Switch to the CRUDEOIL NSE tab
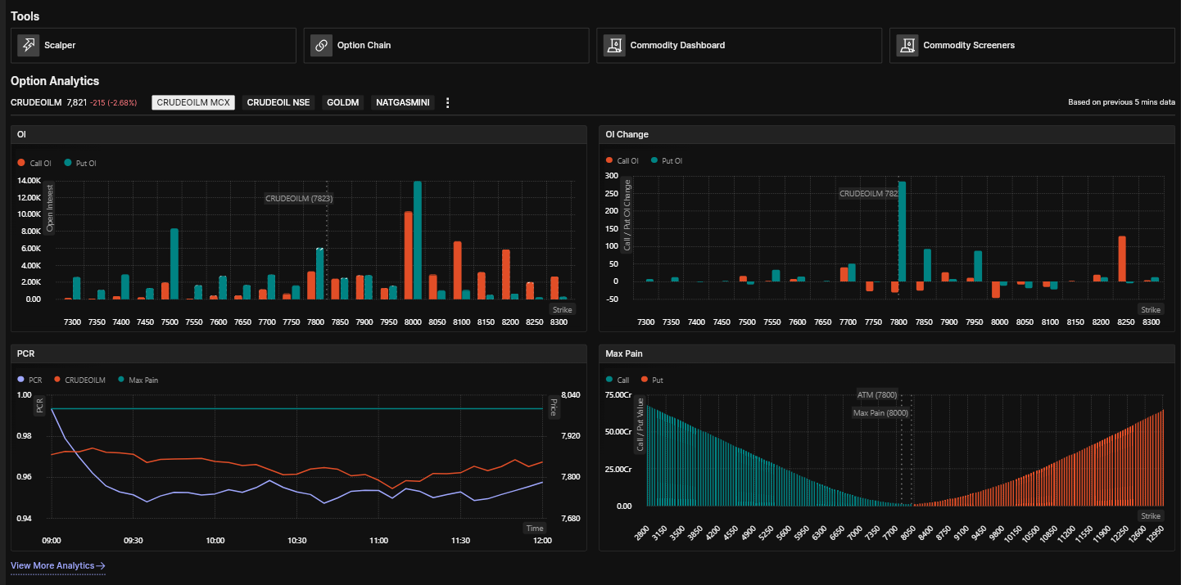 coord(278,103)
